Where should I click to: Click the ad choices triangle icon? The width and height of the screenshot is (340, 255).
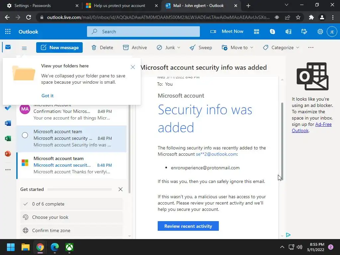coord(288,235)
